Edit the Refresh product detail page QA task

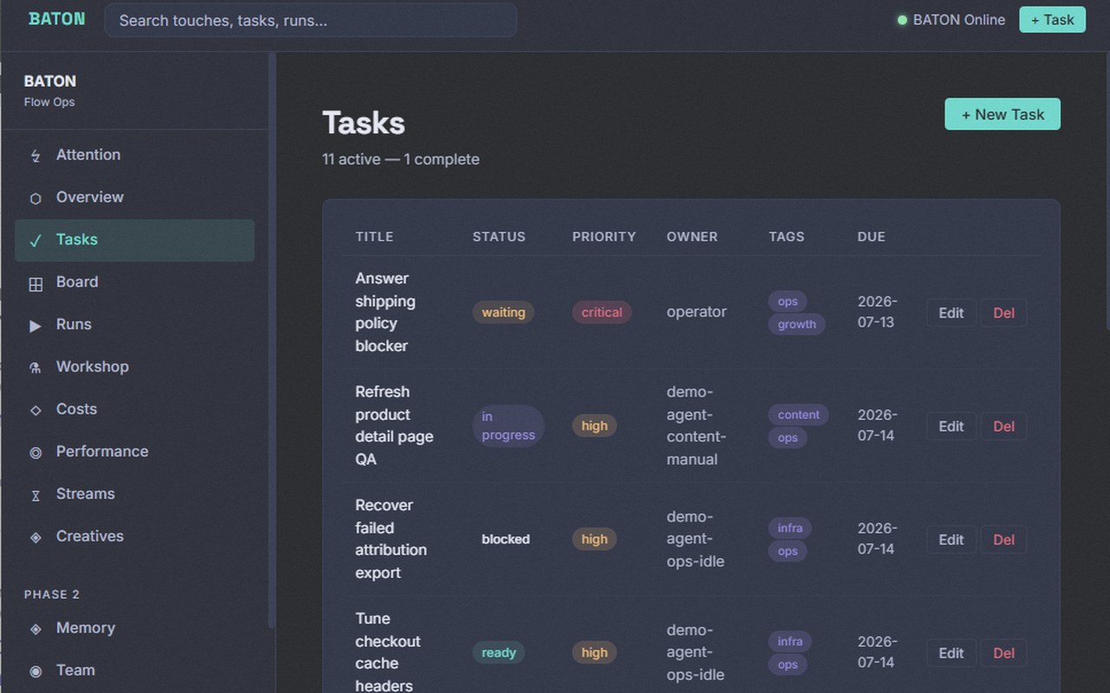pyautogui.click(x=951, y=426)
